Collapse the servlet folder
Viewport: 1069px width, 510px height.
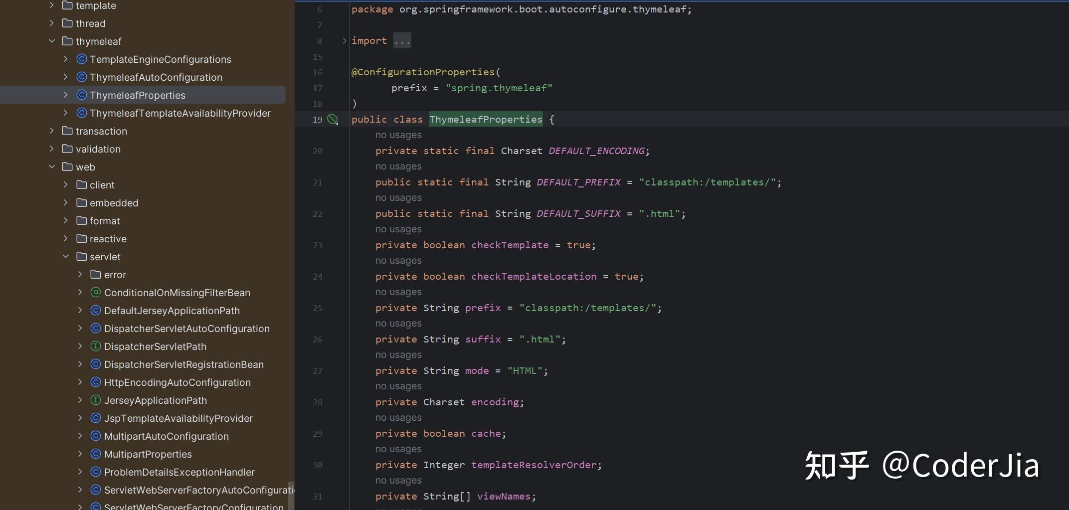coord(66,257)
